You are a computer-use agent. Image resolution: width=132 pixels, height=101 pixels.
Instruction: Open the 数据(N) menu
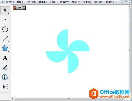click(76, 2)
